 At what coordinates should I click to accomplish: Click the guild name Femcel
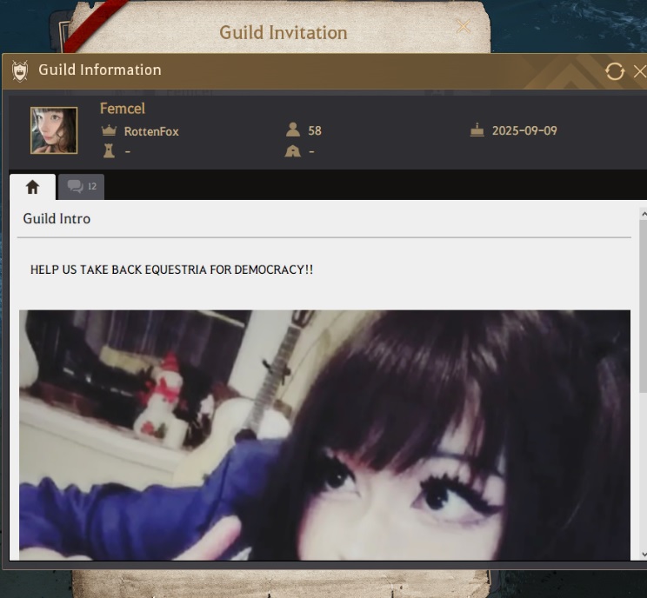[x=123, y=109]
